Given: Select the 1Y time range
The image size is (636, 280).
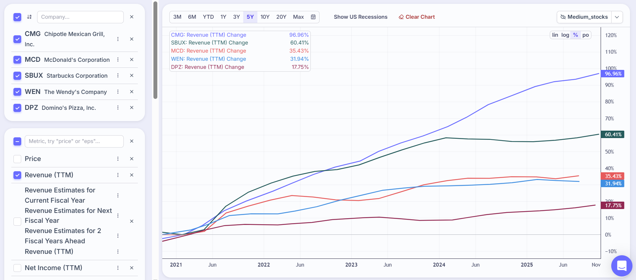Looking at the screenshot, I should pyautogui.click(x=223, y=17).
